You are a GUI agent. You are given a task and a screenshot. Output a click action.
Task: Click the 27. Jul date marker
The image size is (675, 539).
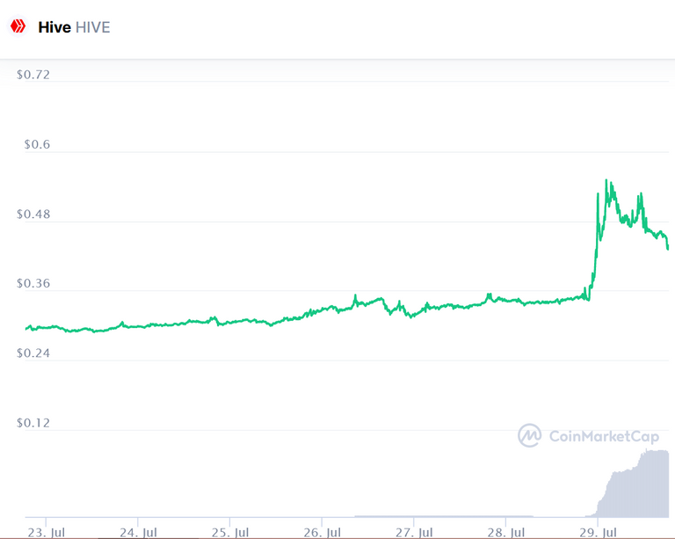point(414,533)
